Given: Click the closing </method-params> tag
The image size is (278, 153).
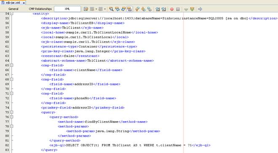Looking at the screenshot, I should (74, 136).
